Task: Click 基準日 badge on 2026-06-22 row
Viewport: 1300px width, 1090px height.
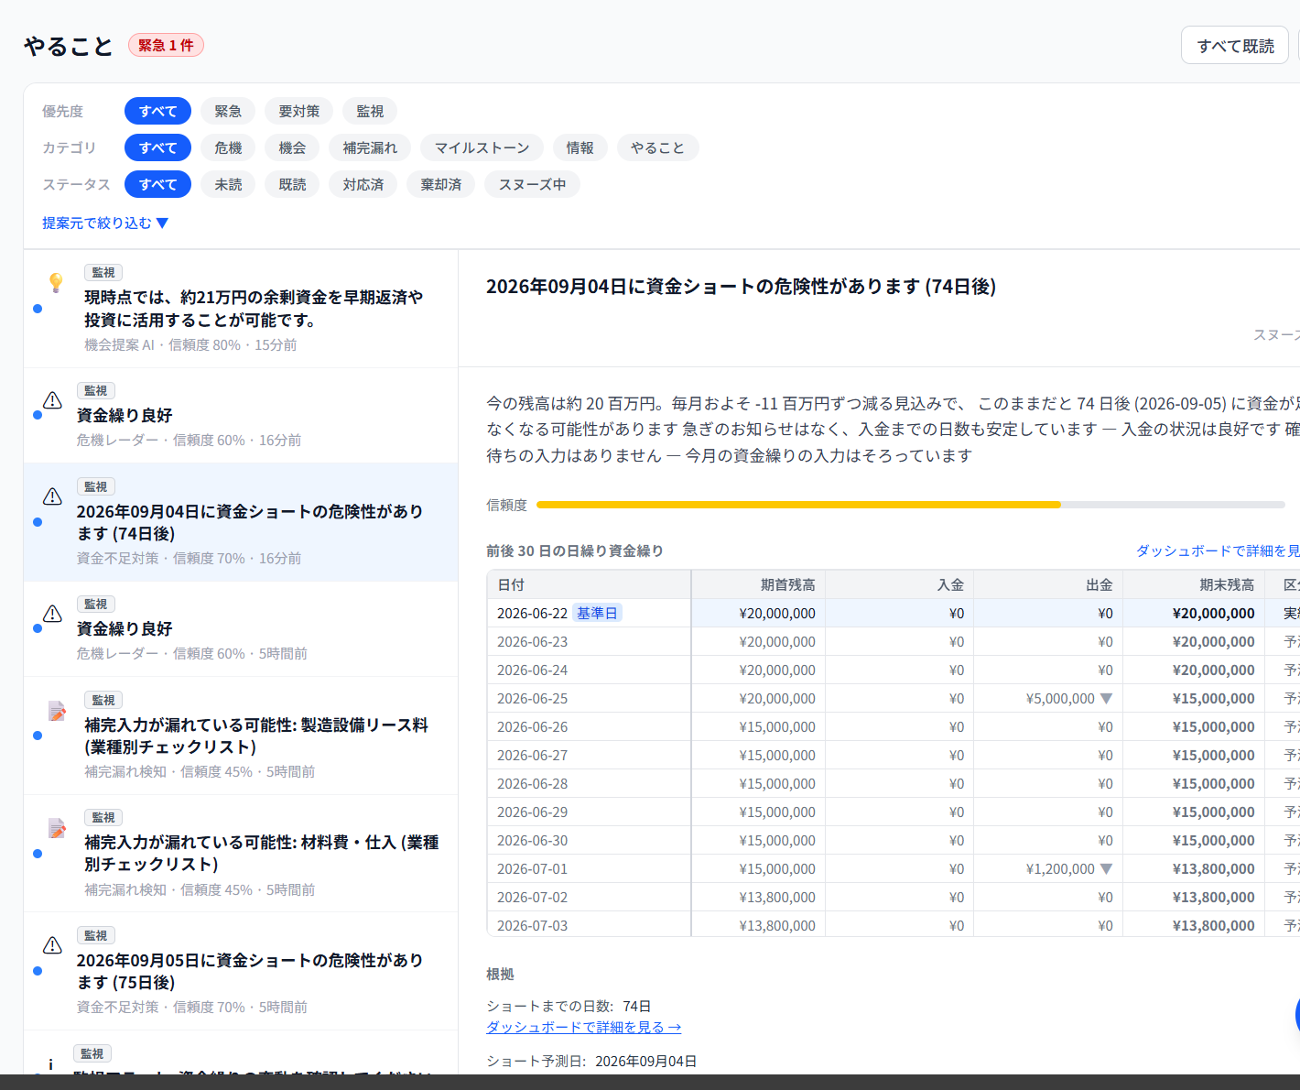Action: pyautogui.click(x=597, y=613)
